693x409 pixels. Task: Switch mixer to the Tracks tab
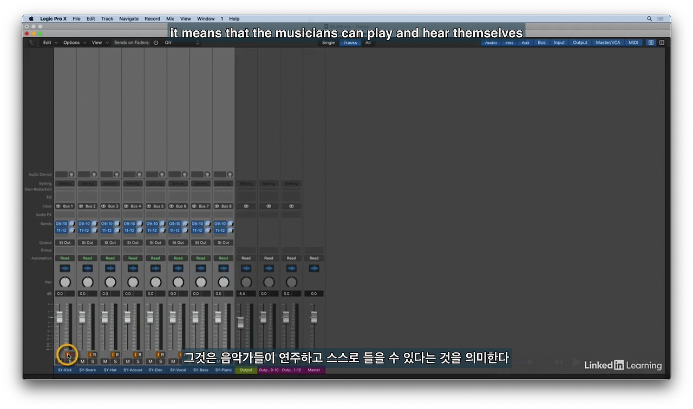350,43
